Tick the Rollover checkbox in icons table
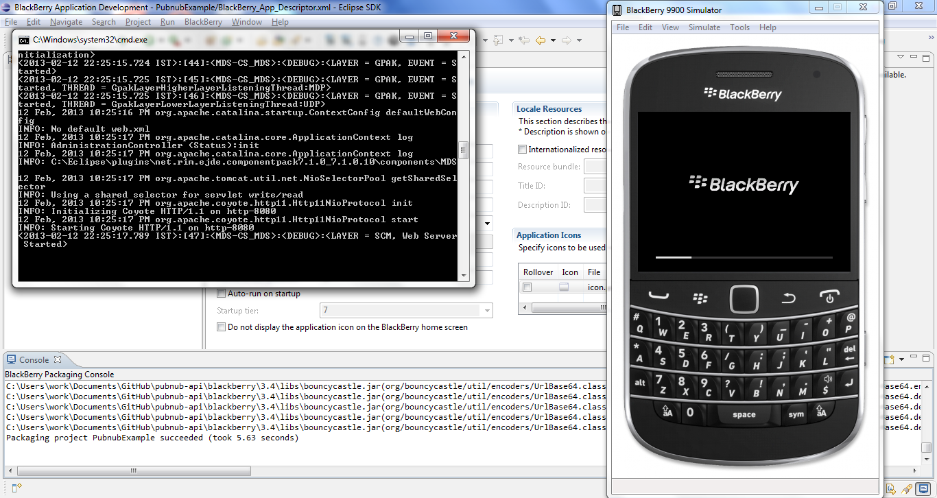 527,287
